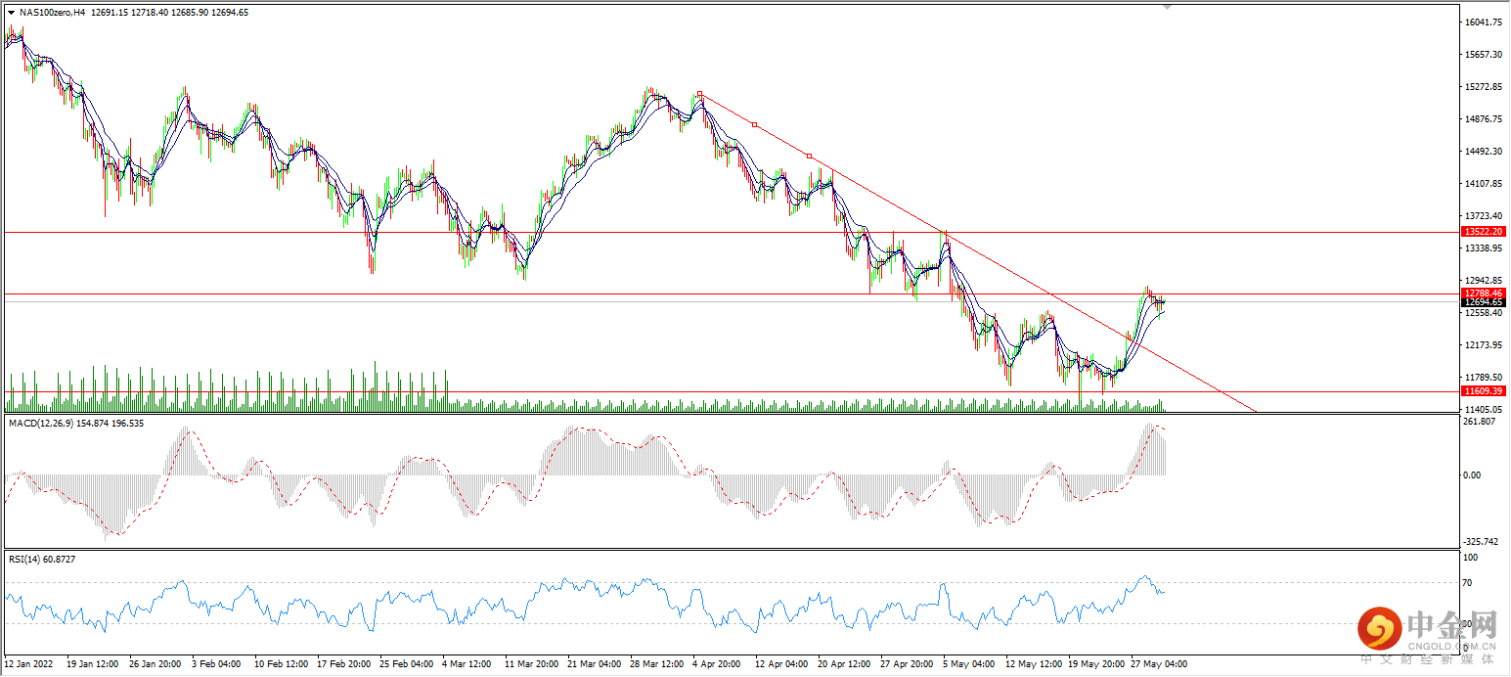The height and width of the screenshot is (677, 1511).
Task: Click the 10 Feb 12:00 time label
Action: tap(280, 663)
